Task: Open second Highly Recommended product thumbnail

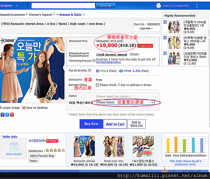Action: (174, 42)
